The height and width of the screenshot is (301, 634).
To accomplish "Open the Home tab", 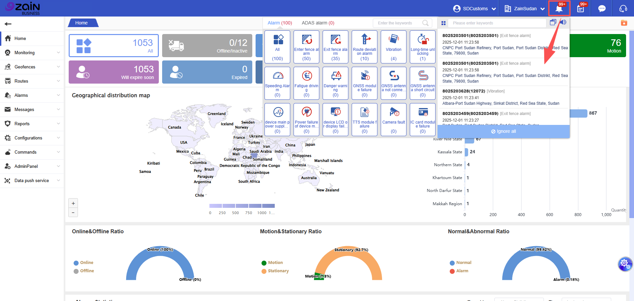I will click(x=82, y=23).
